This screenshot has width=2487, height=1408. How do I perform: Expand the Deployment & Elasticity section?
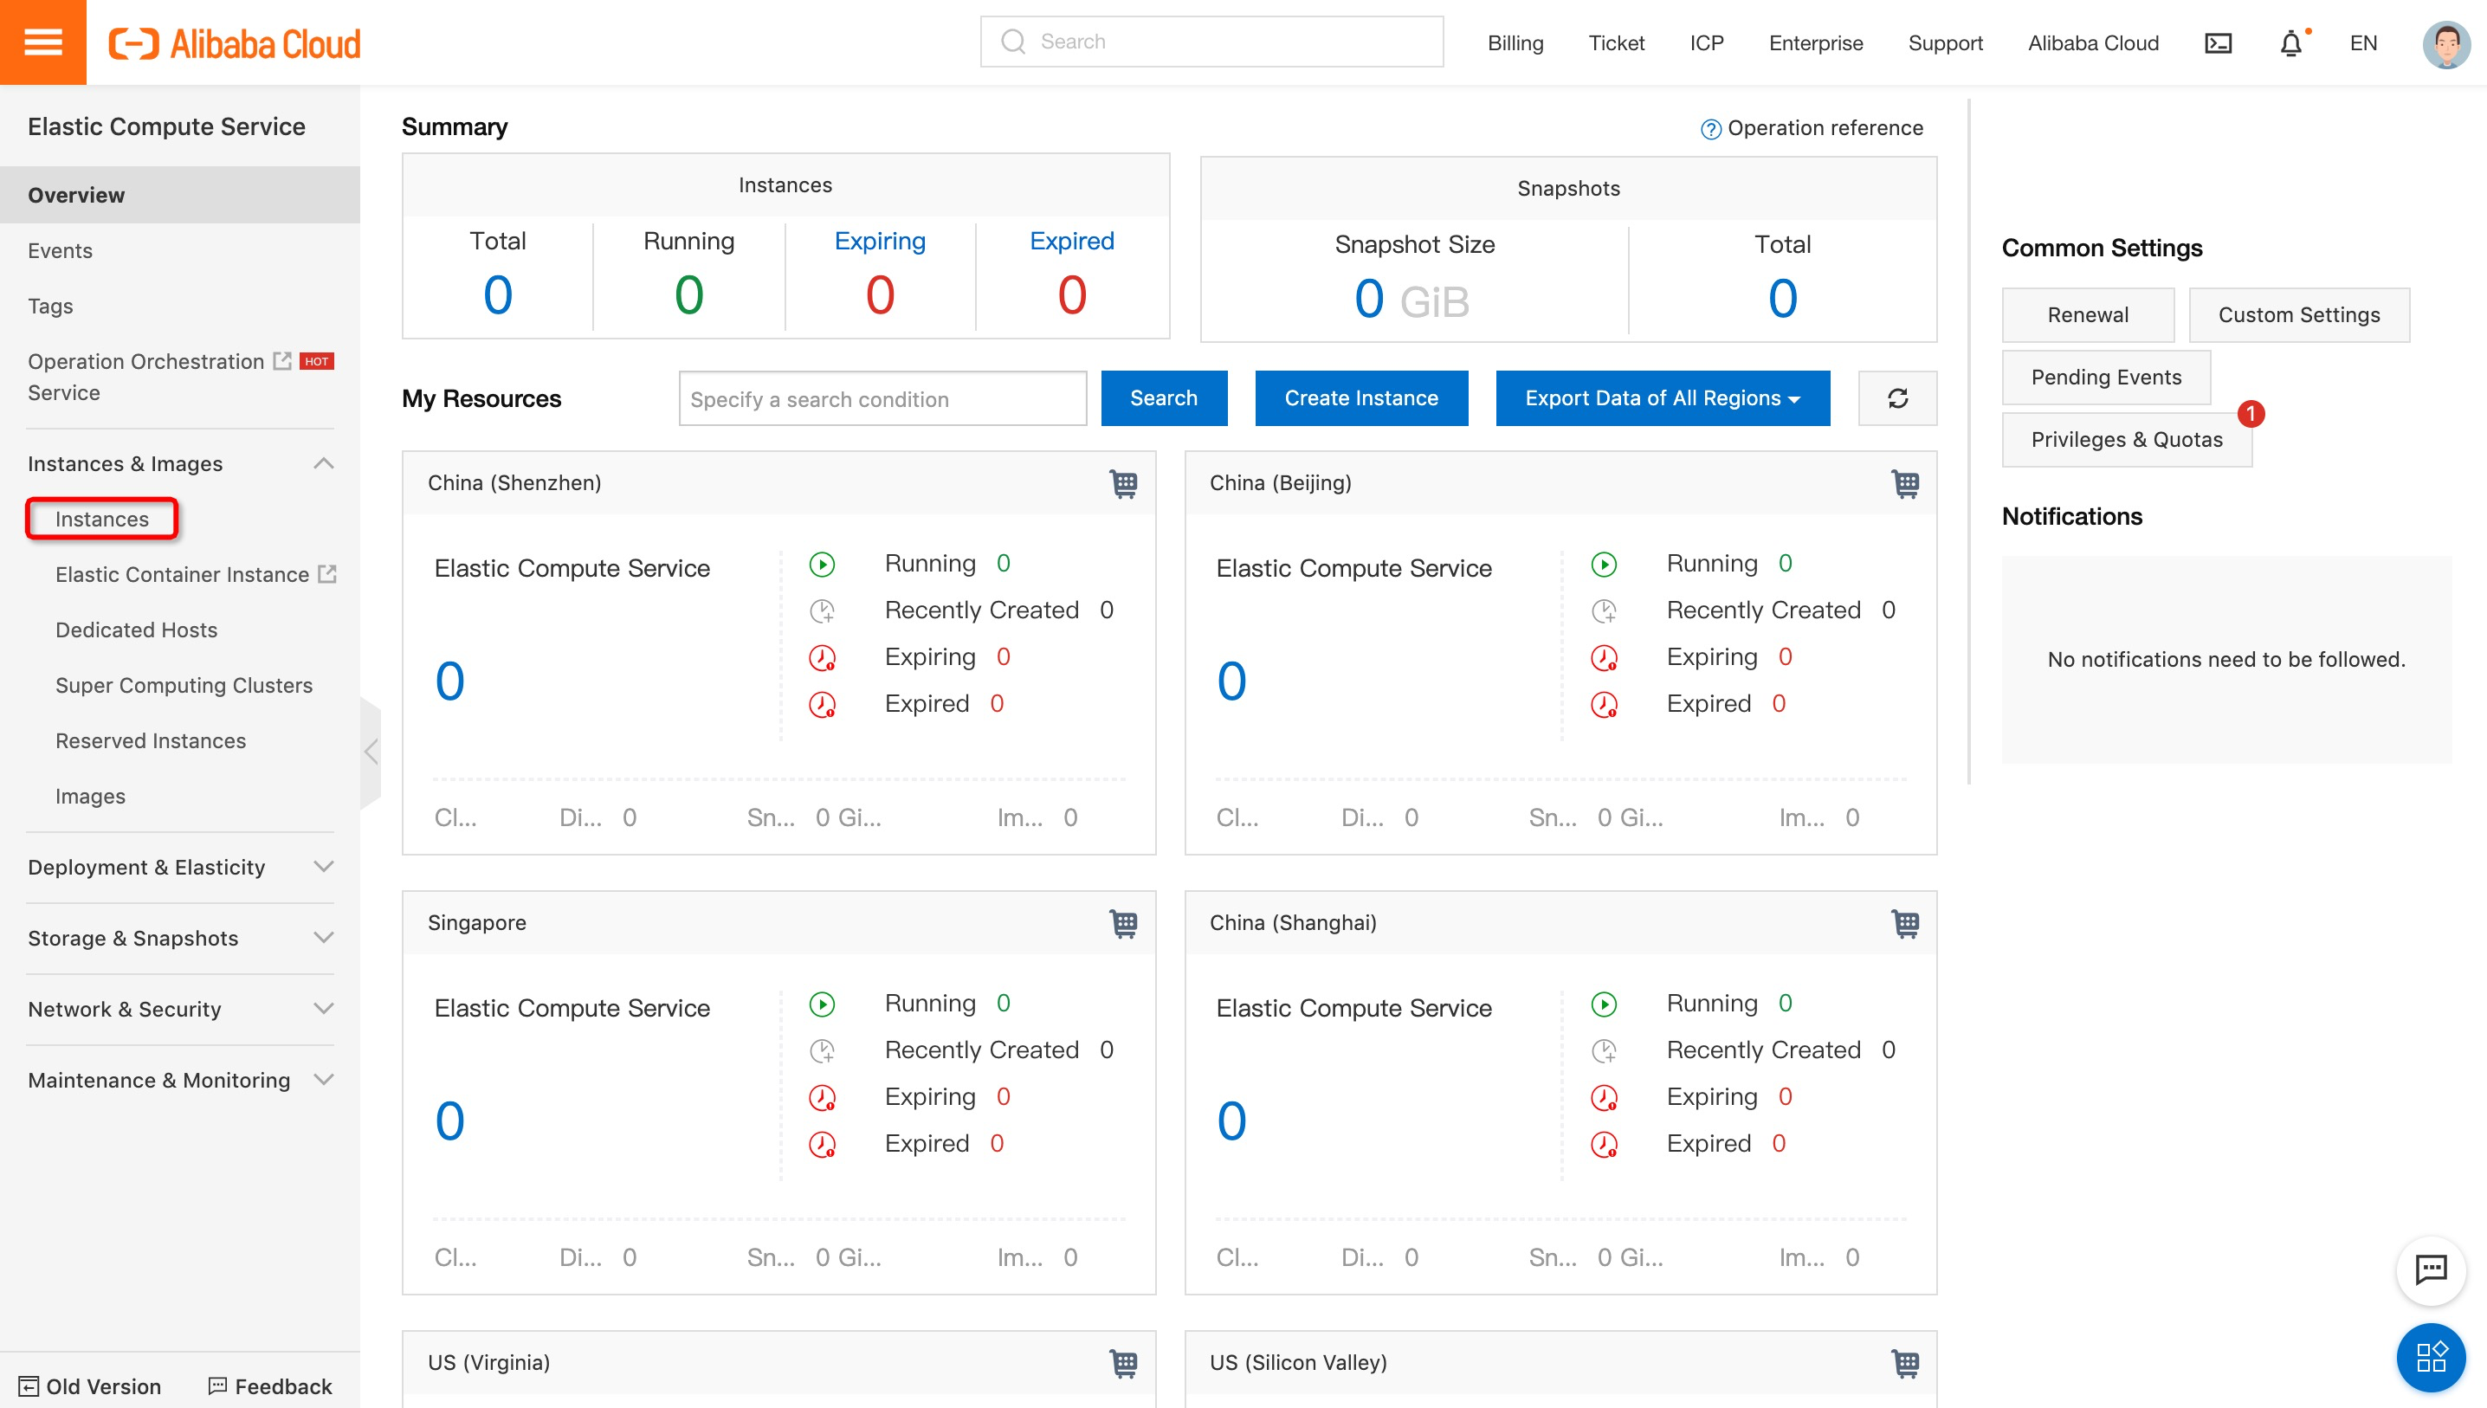pyautogui.click(x=324, y=868)
